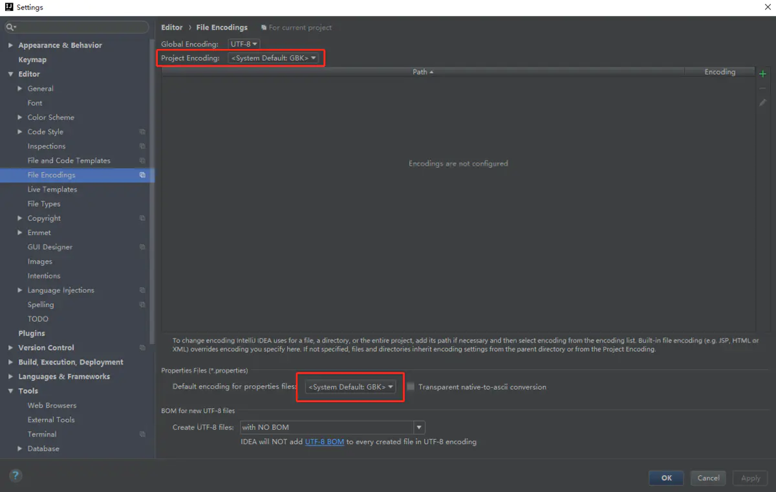Click the pencil edit-encoding icon
Viewport: 776px width, 492px height.
(x=762, y=102)
